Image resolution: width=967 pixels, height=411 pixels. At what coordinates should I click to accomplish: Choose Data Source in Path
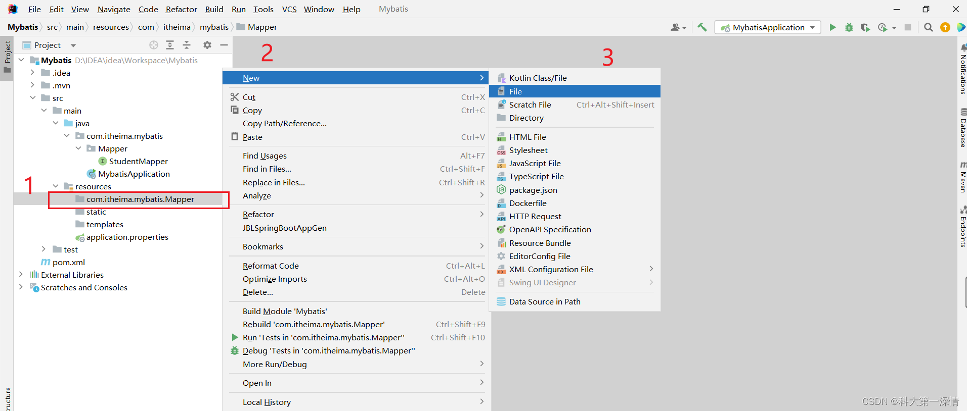575,301
